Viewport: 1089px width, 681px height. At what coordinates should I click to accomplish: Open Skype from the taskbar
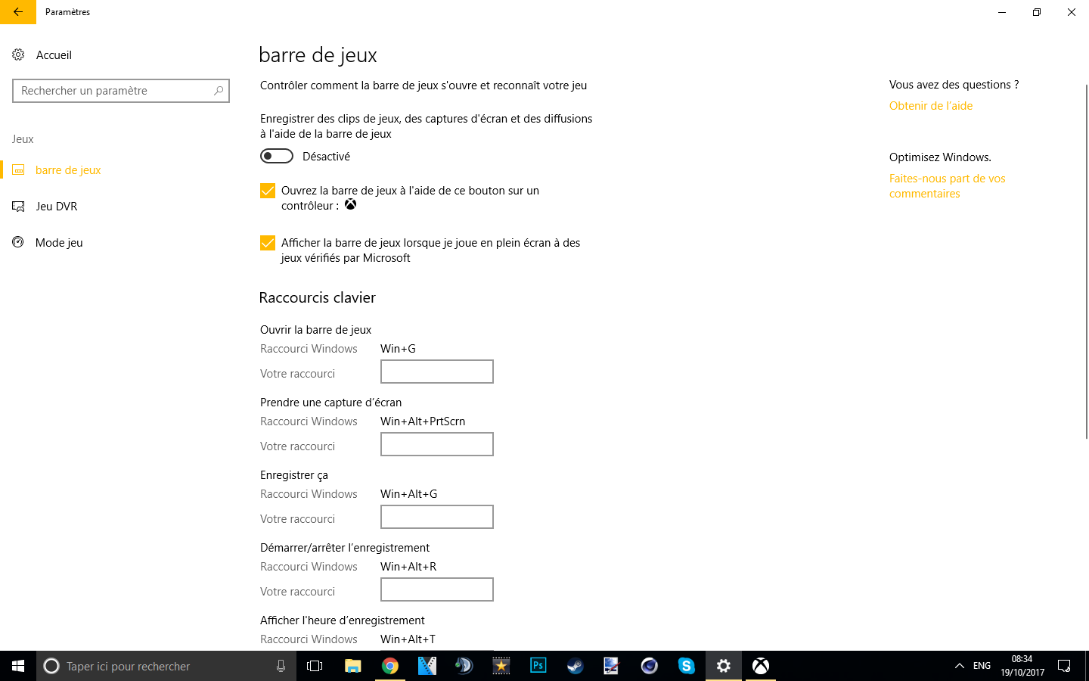coord(686,666)
